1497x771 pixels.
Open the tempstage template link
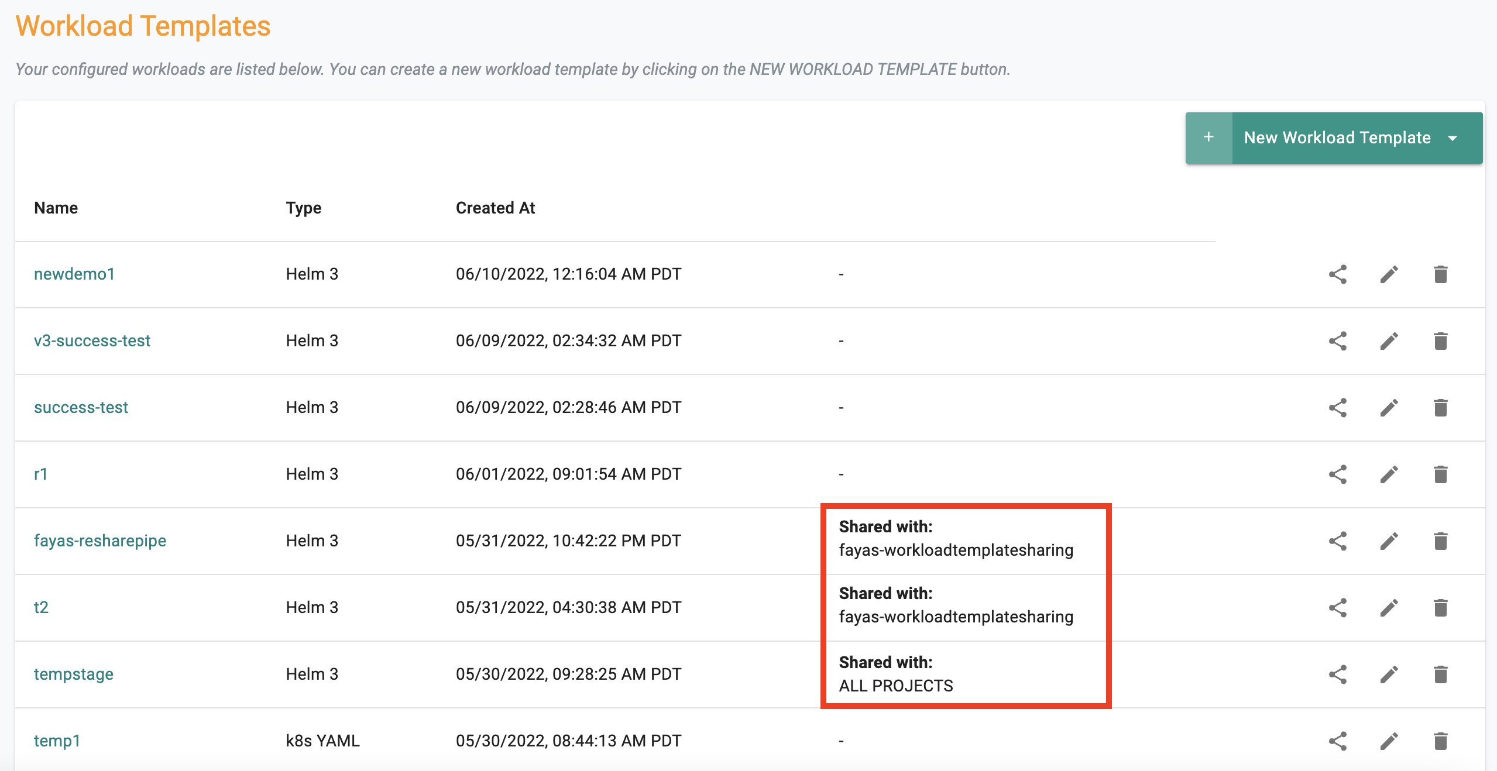click(x=74, y=674)
